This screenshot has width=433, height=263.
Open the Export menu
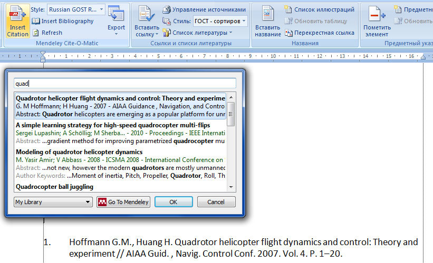pos(116,21)
